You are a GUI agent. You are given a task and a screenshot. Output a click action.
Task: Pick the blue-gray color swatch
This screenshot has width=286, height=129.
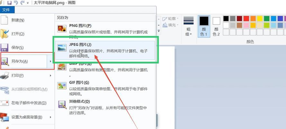pos(280,25)
